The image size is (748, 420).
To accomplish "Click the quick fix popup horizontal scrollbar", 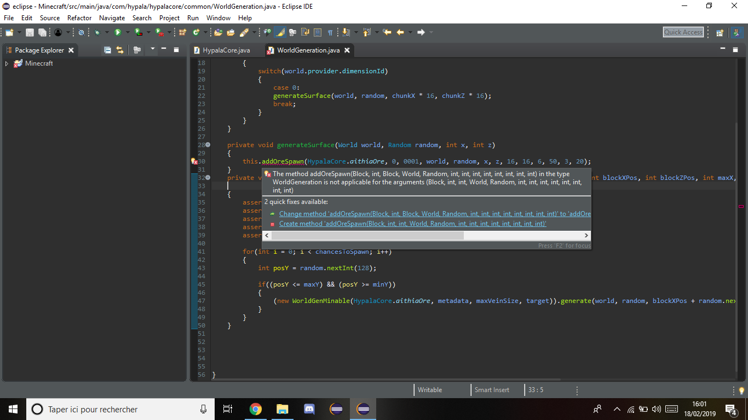I will [367, 235].
